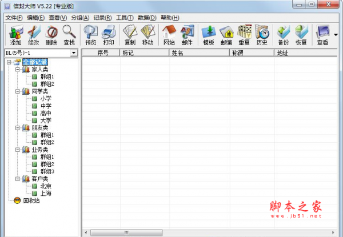Viewport: 343px width, 237px height.
Task: Sort by the 称谓 column header
Action: point(252,53)
